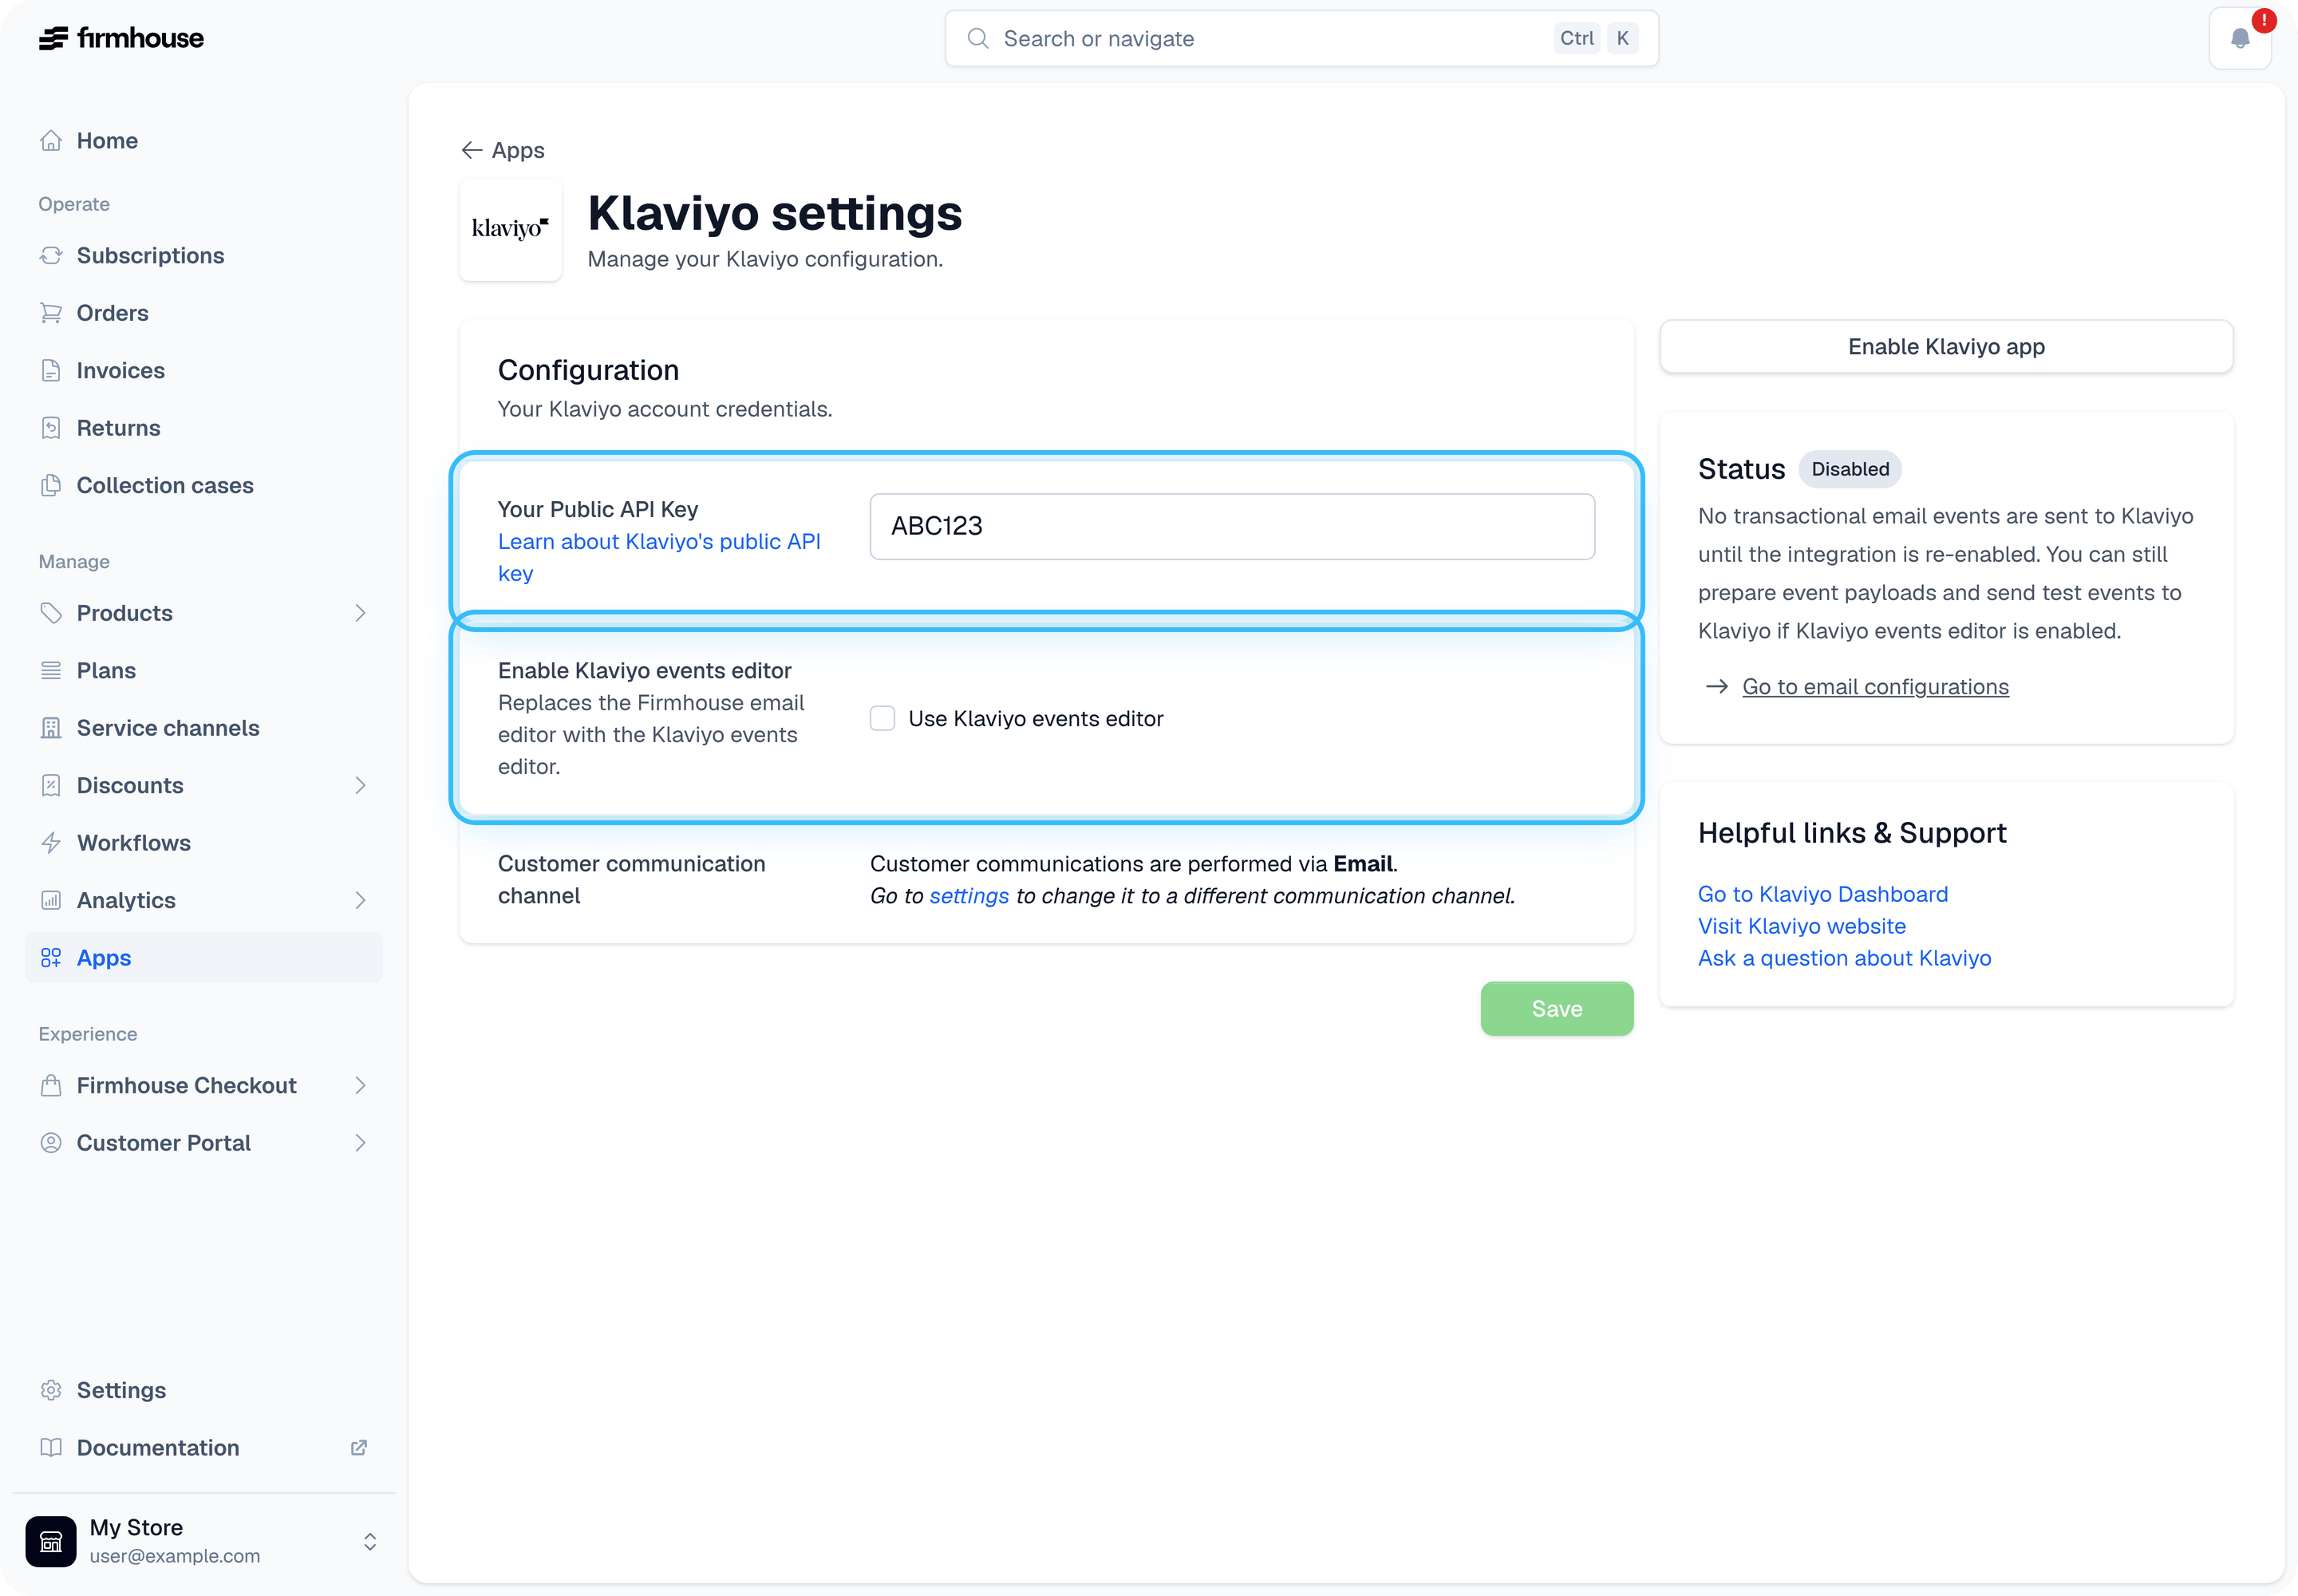Image resolution: width=2298 pixels, height=1596 pixels.
Task: Open Ask a question about Klaviyo link
Action: [1844, 958]
